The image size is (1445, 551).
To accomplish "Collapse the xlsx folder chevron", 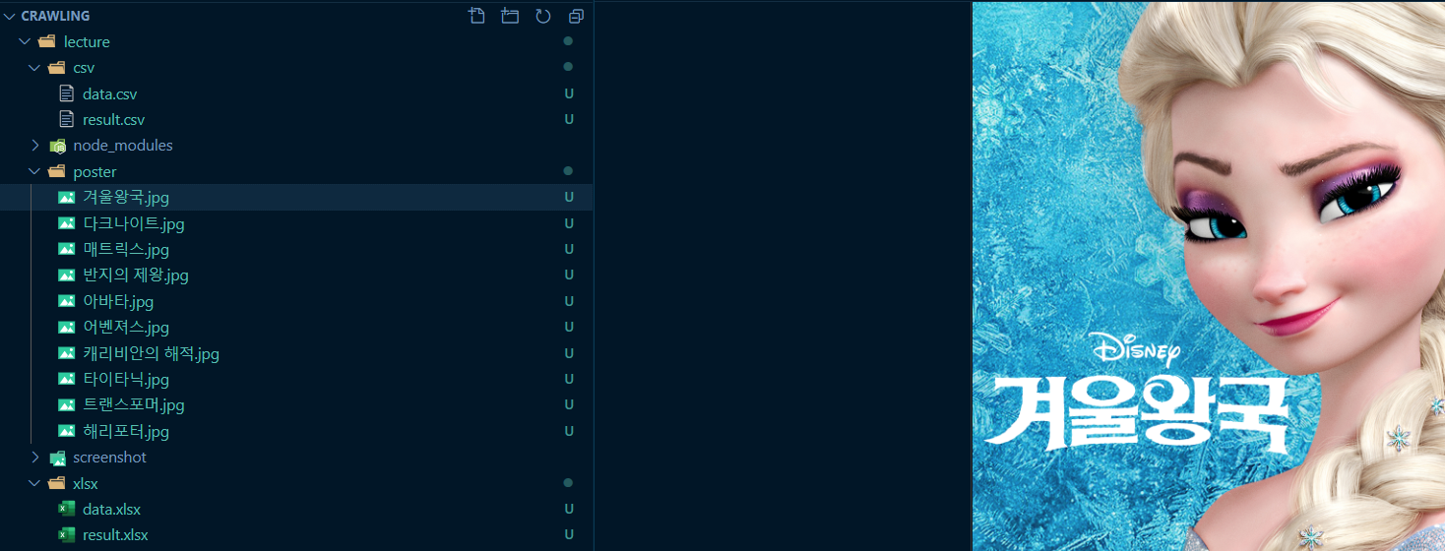I will [x=34, y=483].
